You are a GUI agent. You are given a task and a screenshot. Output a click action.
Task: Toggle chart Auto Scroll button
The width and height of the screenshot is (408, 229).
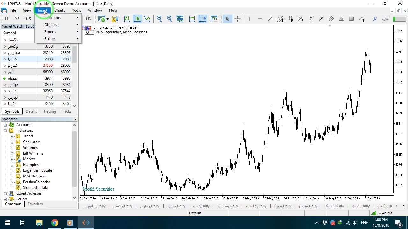coord(192,19)
